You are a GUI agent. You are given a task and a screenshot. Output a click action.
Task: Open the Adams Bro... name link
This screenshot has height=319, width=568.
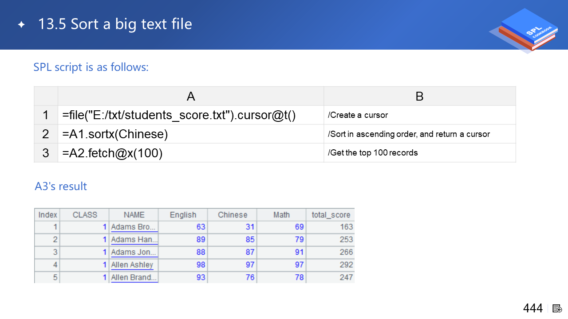click(134, 227)
